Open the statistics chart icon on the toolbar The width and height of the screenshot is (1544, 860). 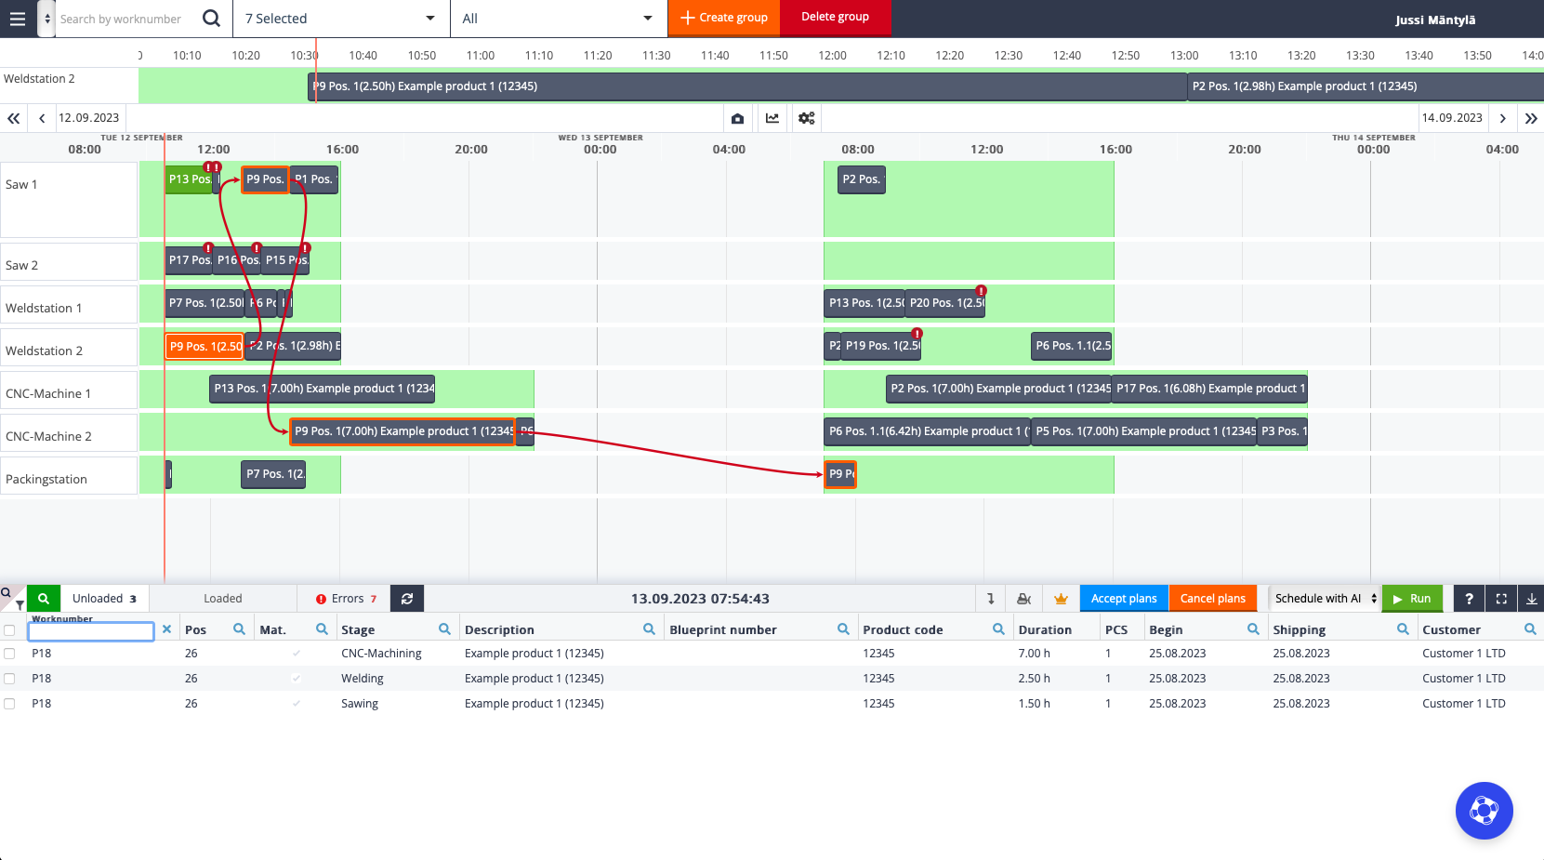tap(772, 118)
